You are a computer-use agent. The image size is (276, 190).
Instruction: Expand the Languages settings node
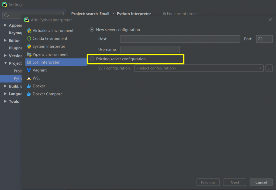coord(5,94)
